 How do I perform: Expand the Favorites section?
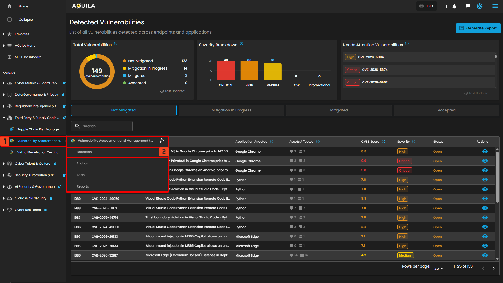tap(4, 34)
